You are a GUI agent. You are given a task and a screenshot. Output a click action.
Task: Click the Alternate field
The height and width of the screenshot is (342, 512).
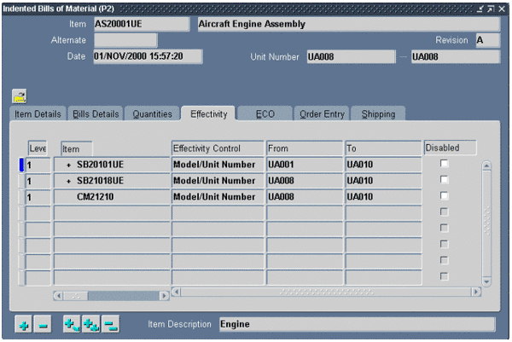(125, 40)
